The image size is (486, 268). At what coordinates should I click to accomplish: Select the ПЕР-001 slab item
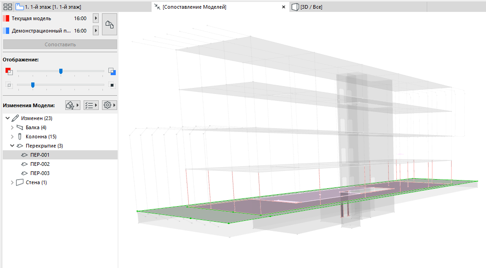click(x=60, y=155)
